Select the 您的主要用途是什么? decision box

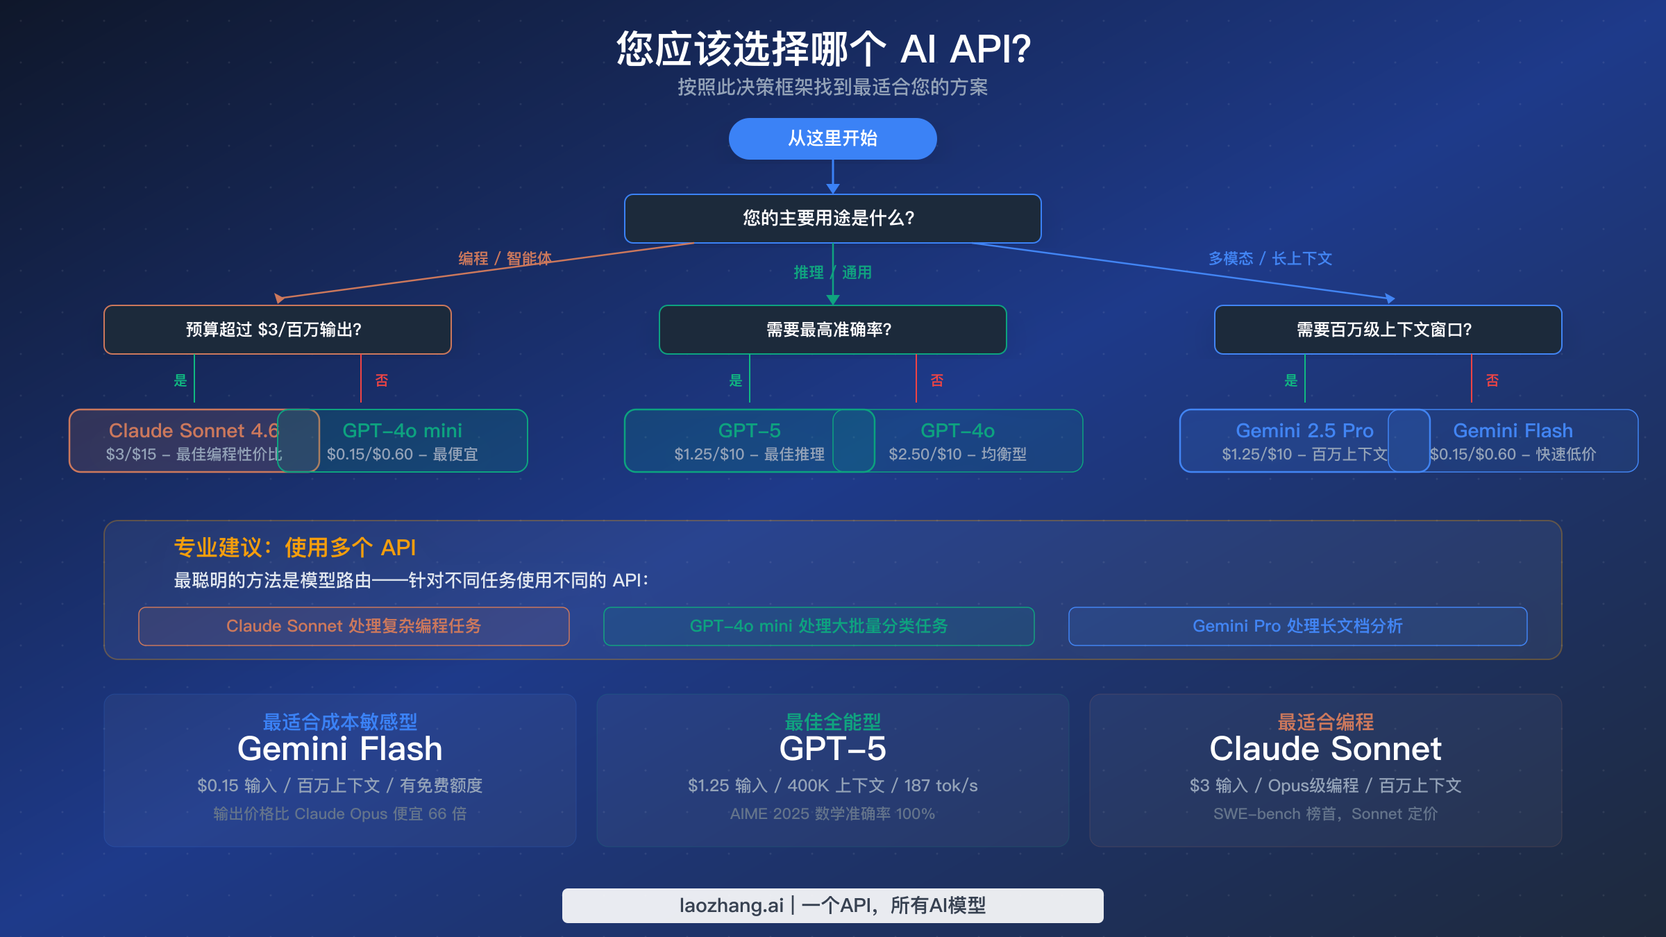[x=832, y=218]
